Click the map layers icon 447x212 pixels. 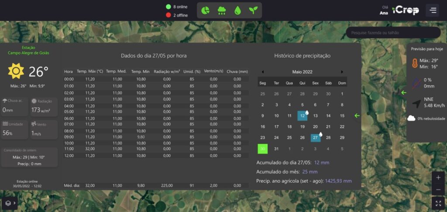pos(8,203)
